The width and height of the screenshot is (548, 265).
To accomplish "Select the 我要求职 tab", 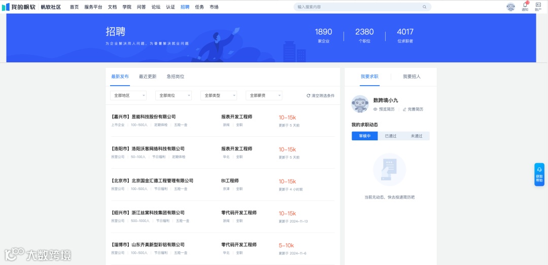I will 369,77.
